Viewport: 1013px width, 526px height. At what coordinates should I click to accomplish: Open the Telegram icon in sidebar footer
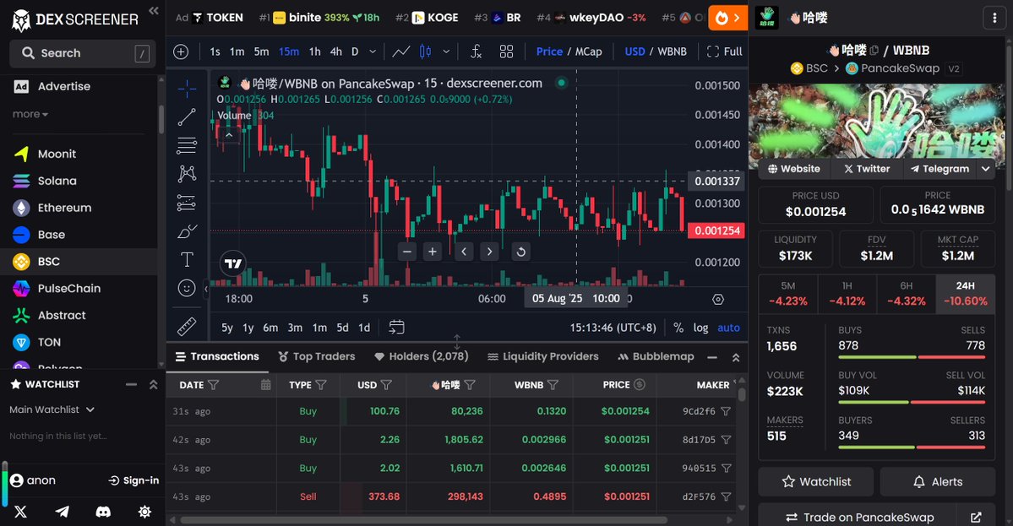click(62, 512)
